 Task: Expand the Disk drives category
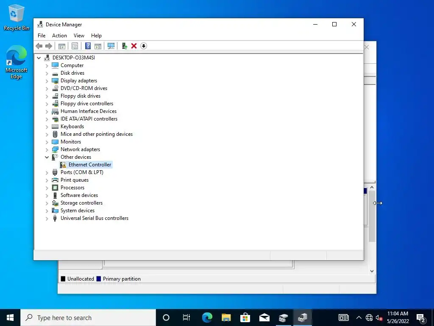point(47,73)
